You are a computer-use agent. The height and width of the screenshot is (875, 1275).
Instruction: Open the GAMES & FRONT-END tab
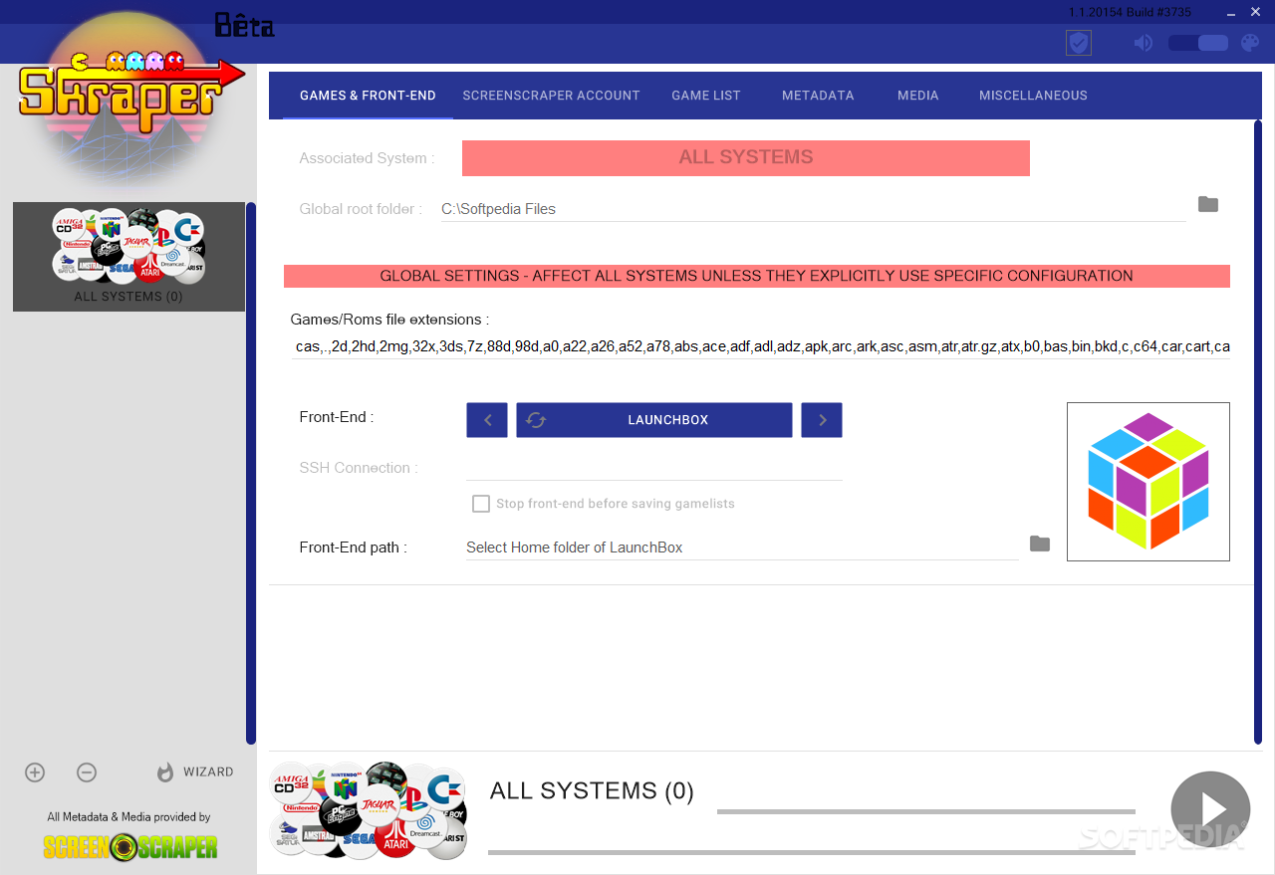coord(368,96)
